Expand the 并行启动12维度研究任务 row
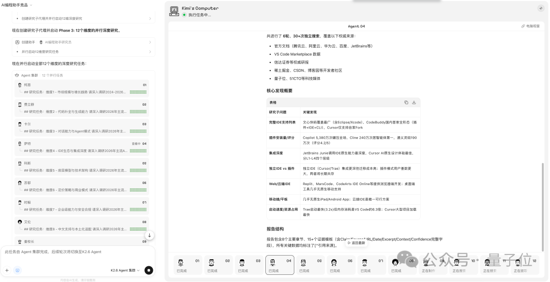Viewport: 550px width, 282px height. click(84, 51)
